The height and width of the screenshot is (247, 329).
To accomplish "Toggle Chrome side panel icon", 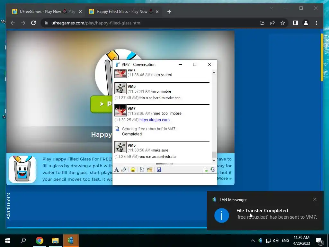I will [296, 23].
